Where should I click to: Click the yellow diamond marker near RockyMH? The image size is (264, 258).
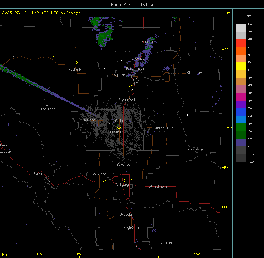[77, 63]
